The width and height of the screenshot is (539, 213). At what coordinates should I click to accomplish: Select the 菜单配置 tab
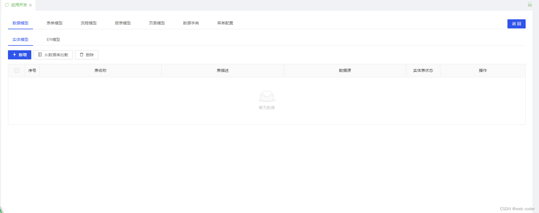pyautogui.click(x=225, y=23)
